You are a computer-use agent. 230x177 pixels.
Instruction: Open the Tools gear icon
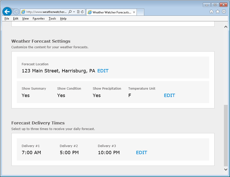pyautogui.click(x=224, y=11)
